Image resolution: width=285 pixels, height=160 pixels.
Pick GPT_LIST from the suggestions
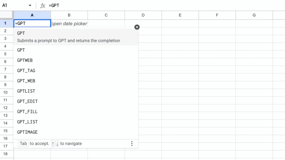[x=76, y=122]
